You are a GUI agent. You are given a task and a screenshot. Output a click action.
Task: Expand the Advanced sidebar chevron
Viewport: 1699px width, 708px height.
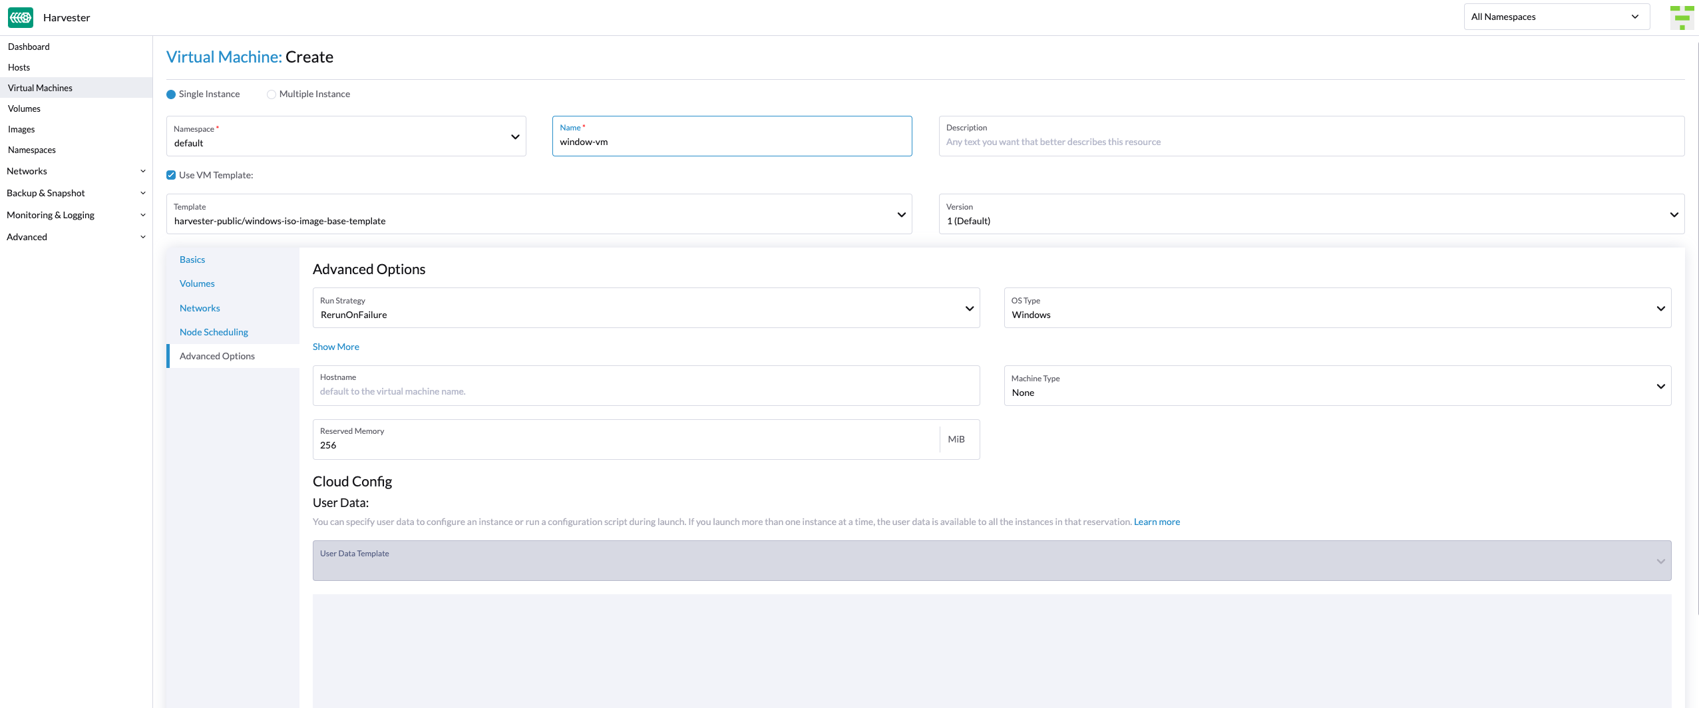pos(142,237)
